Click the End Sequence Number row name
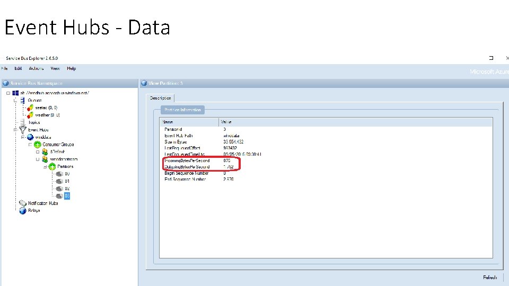This screenshot has height=286, width=509. click(x=185, y=180)
